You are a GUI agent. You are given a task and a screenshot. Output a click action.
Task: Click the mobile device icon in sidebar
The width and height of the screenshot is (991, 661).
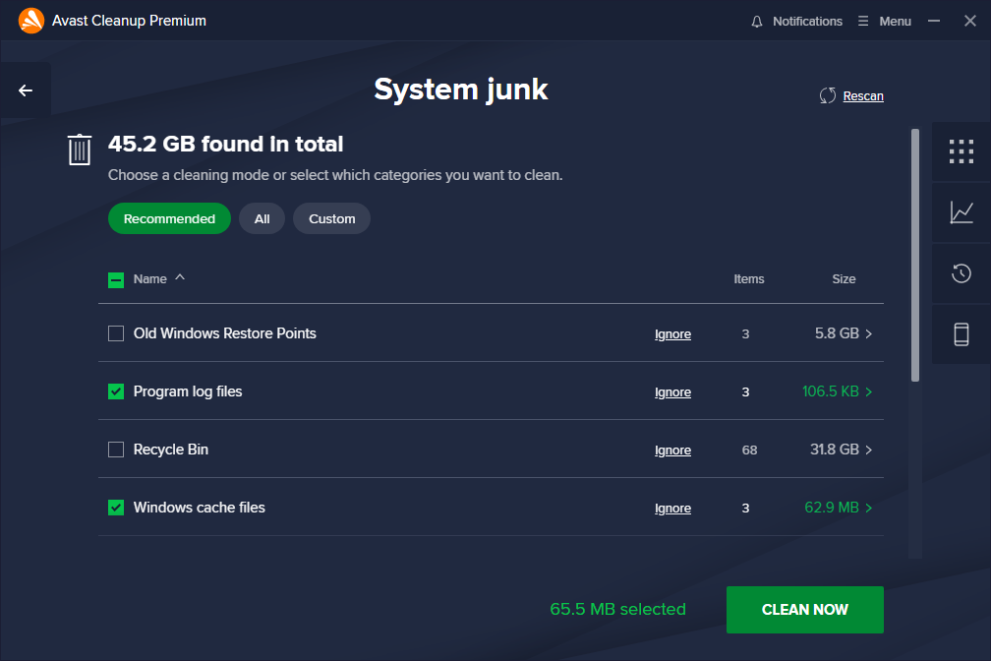point(962,334)
